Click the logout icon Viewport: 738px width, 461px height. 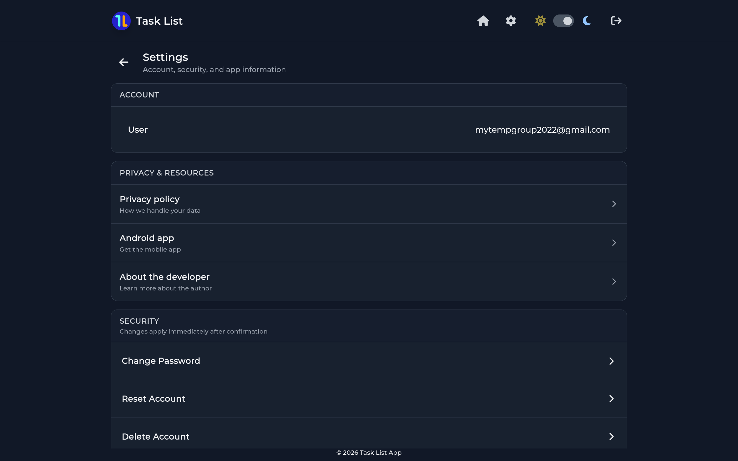click(x=616, y=21)
